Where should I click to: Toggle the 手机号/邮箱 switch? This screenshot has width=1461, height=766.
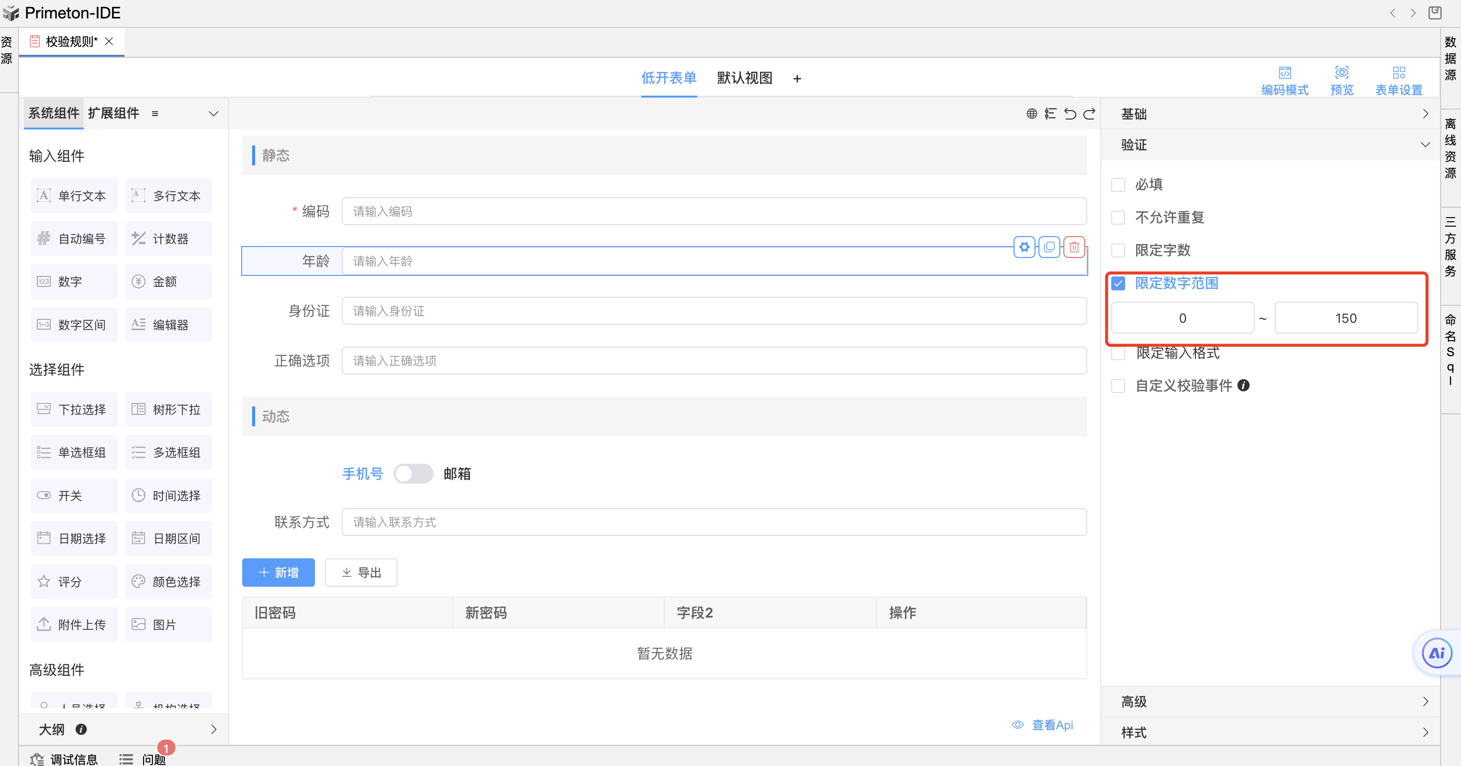click(414, 474)
